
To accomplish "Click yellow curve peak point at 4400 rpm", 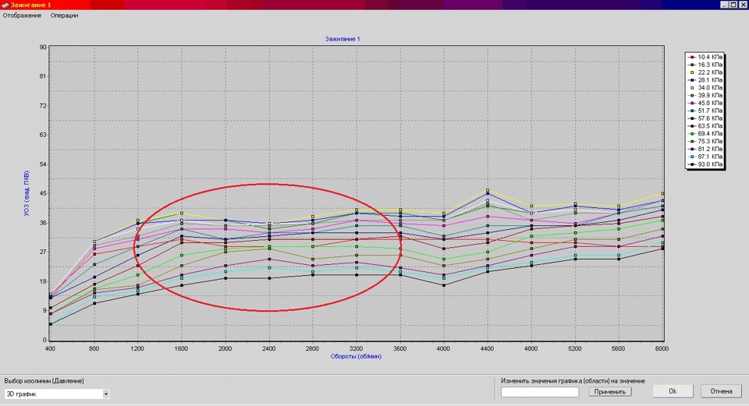I will click(488, 190).
